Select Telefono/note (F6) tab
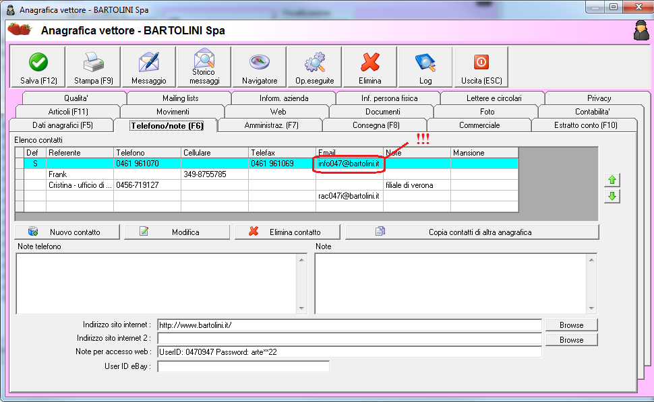Viewport: 654px width, 402px height. [167, 125]
